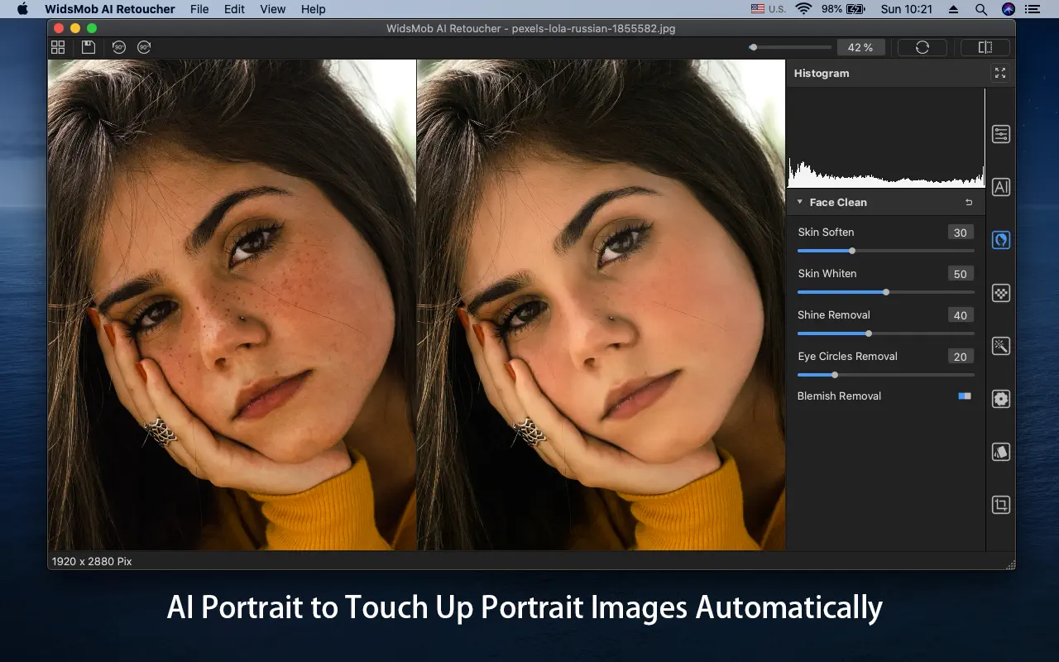This screenshot has width=1059, height=662.
Task: Toggle the Blemish Removal switch
Action: click(965, 396)
